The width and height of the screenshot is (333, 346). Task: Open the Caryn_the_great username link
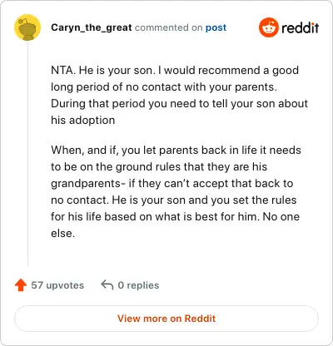tap(92, 27)
